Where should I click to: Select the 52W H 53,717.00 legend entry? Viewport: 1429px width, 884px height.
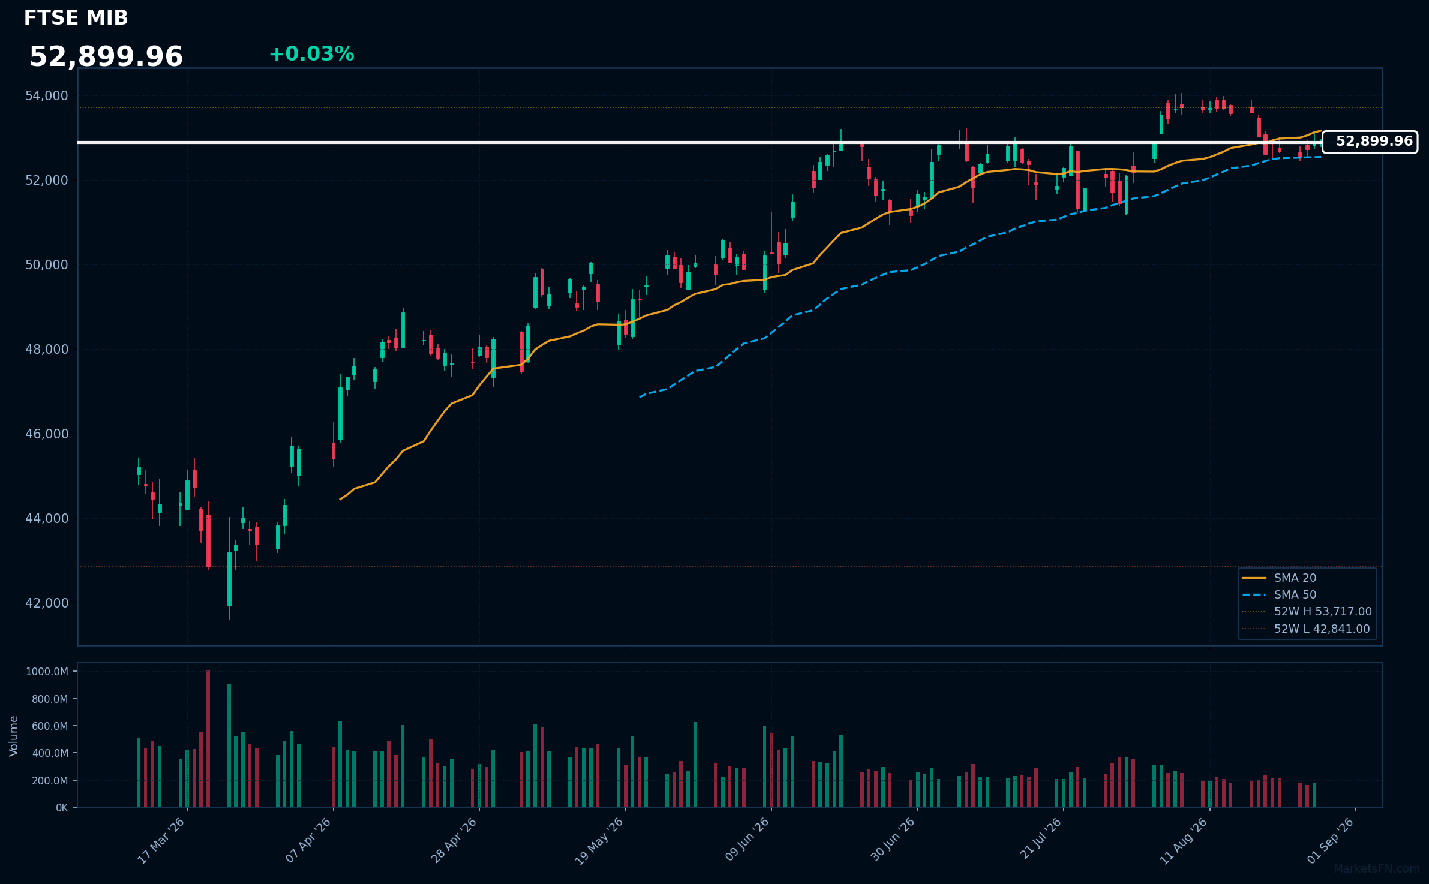[x=1307, y=612]
